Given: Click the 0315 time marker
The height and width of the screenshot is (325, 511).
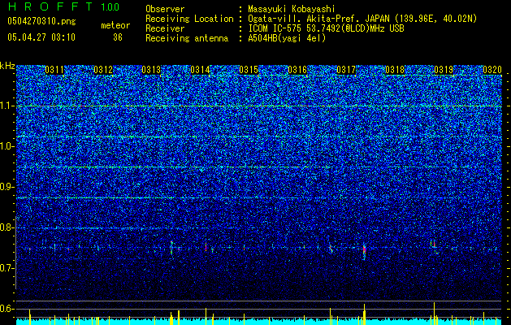Looking at the screenshot, I should click(x=249, y=70).
